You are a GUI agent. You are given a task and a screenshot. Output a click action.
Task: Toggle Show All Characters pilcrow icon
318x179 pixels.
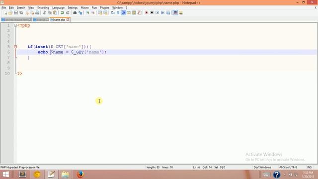click(x=118, y=13)
